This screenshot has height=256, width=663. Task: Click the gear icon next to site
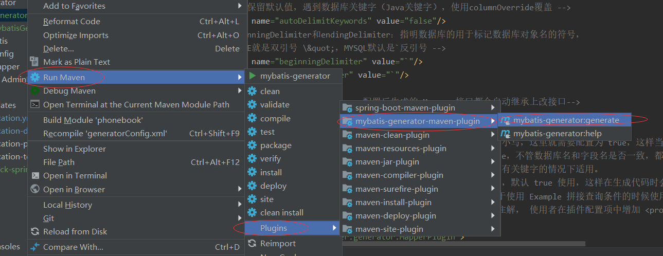coord(252,199)
